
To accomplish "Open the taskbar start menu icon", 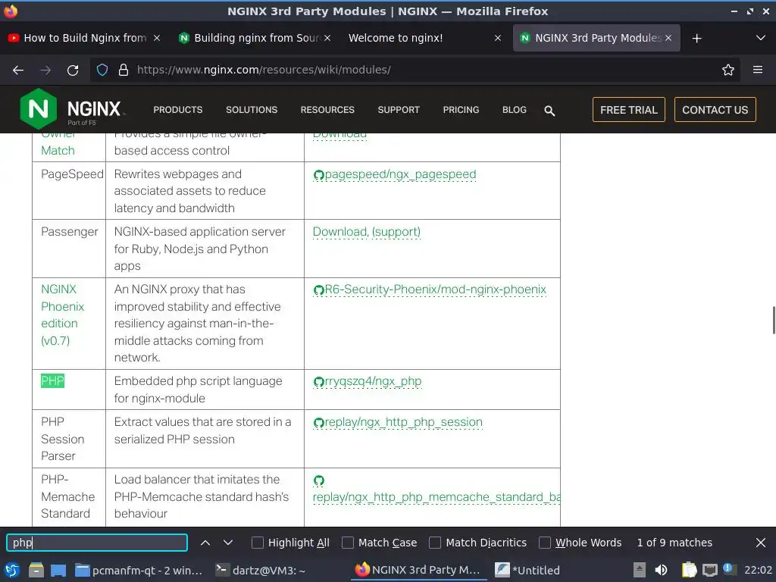I will coord(12,570).
